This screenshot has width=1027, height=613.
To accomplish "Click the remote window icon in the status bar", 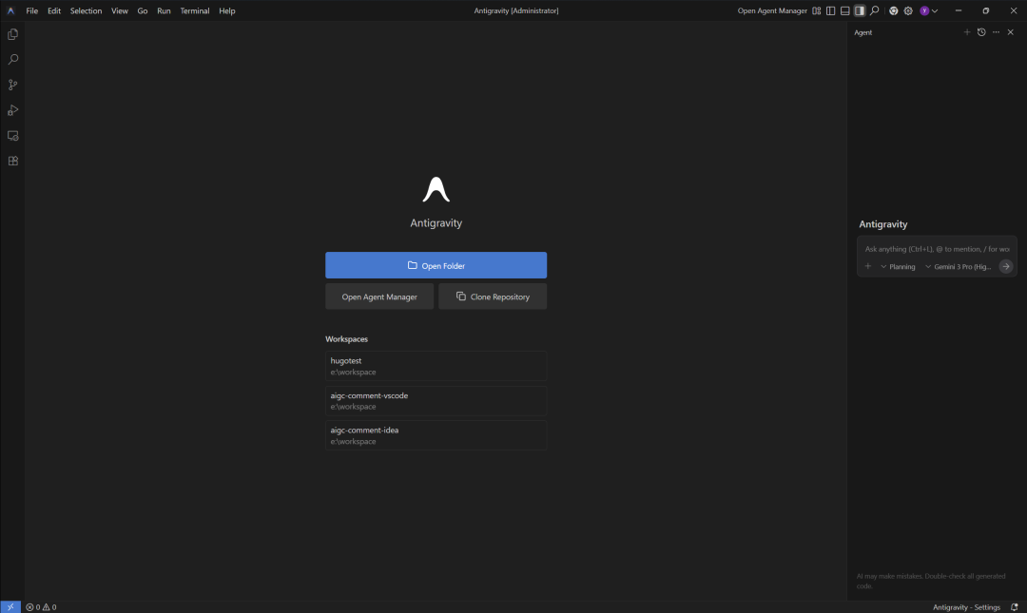I will click(10, 607).
